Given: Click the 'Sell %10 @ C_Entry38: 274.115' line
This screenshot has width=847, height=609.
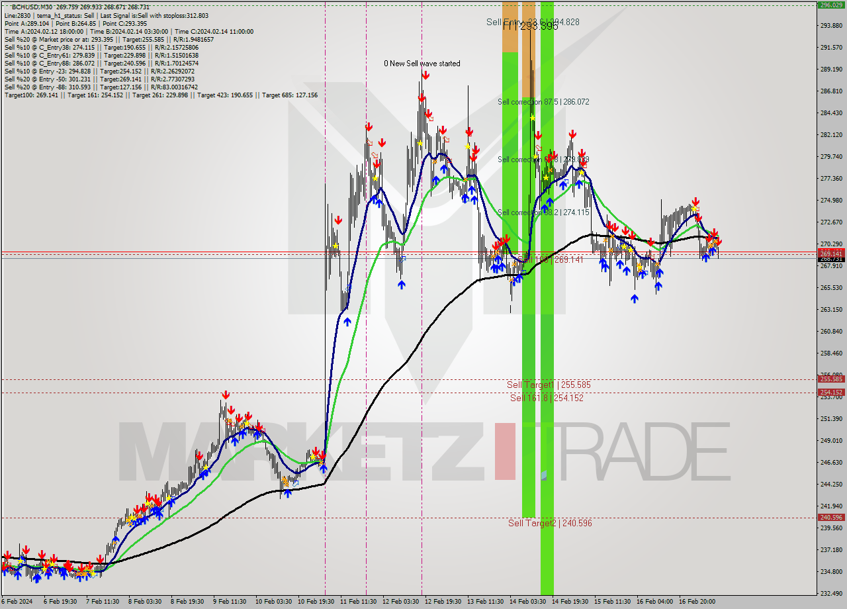Looking at the screenshot, I should point(101,47).
